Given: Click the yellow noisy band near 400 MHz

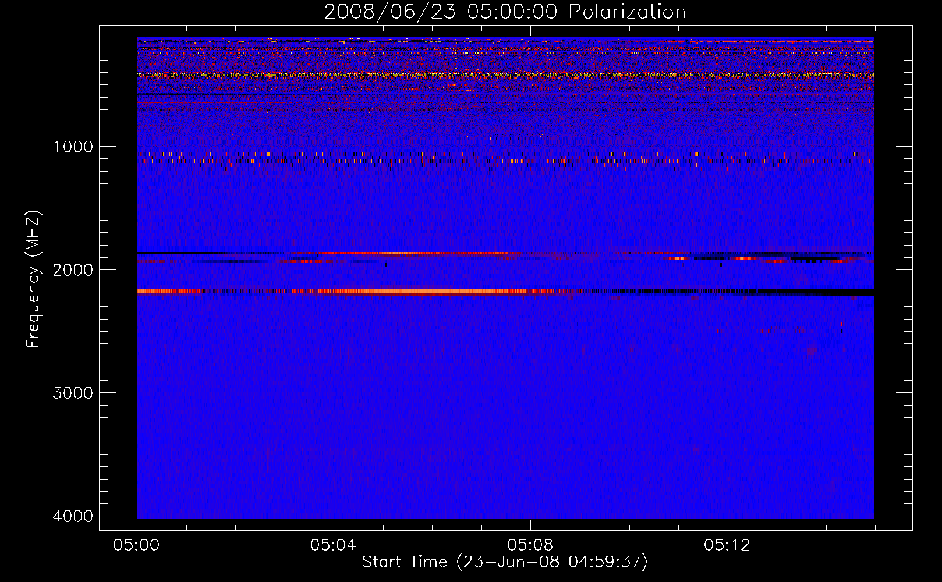Looking at the screenshot, I should [x=505, y=74].
